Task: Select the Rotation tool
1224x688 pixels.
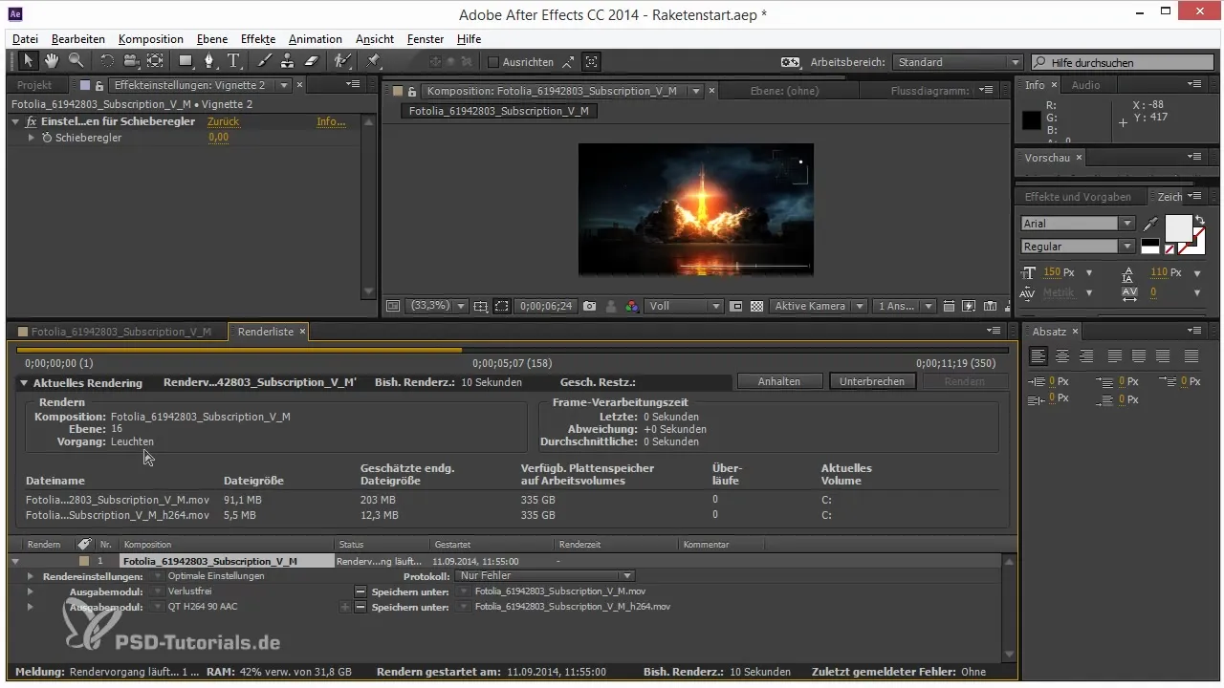Action: [x=107, y=61]
